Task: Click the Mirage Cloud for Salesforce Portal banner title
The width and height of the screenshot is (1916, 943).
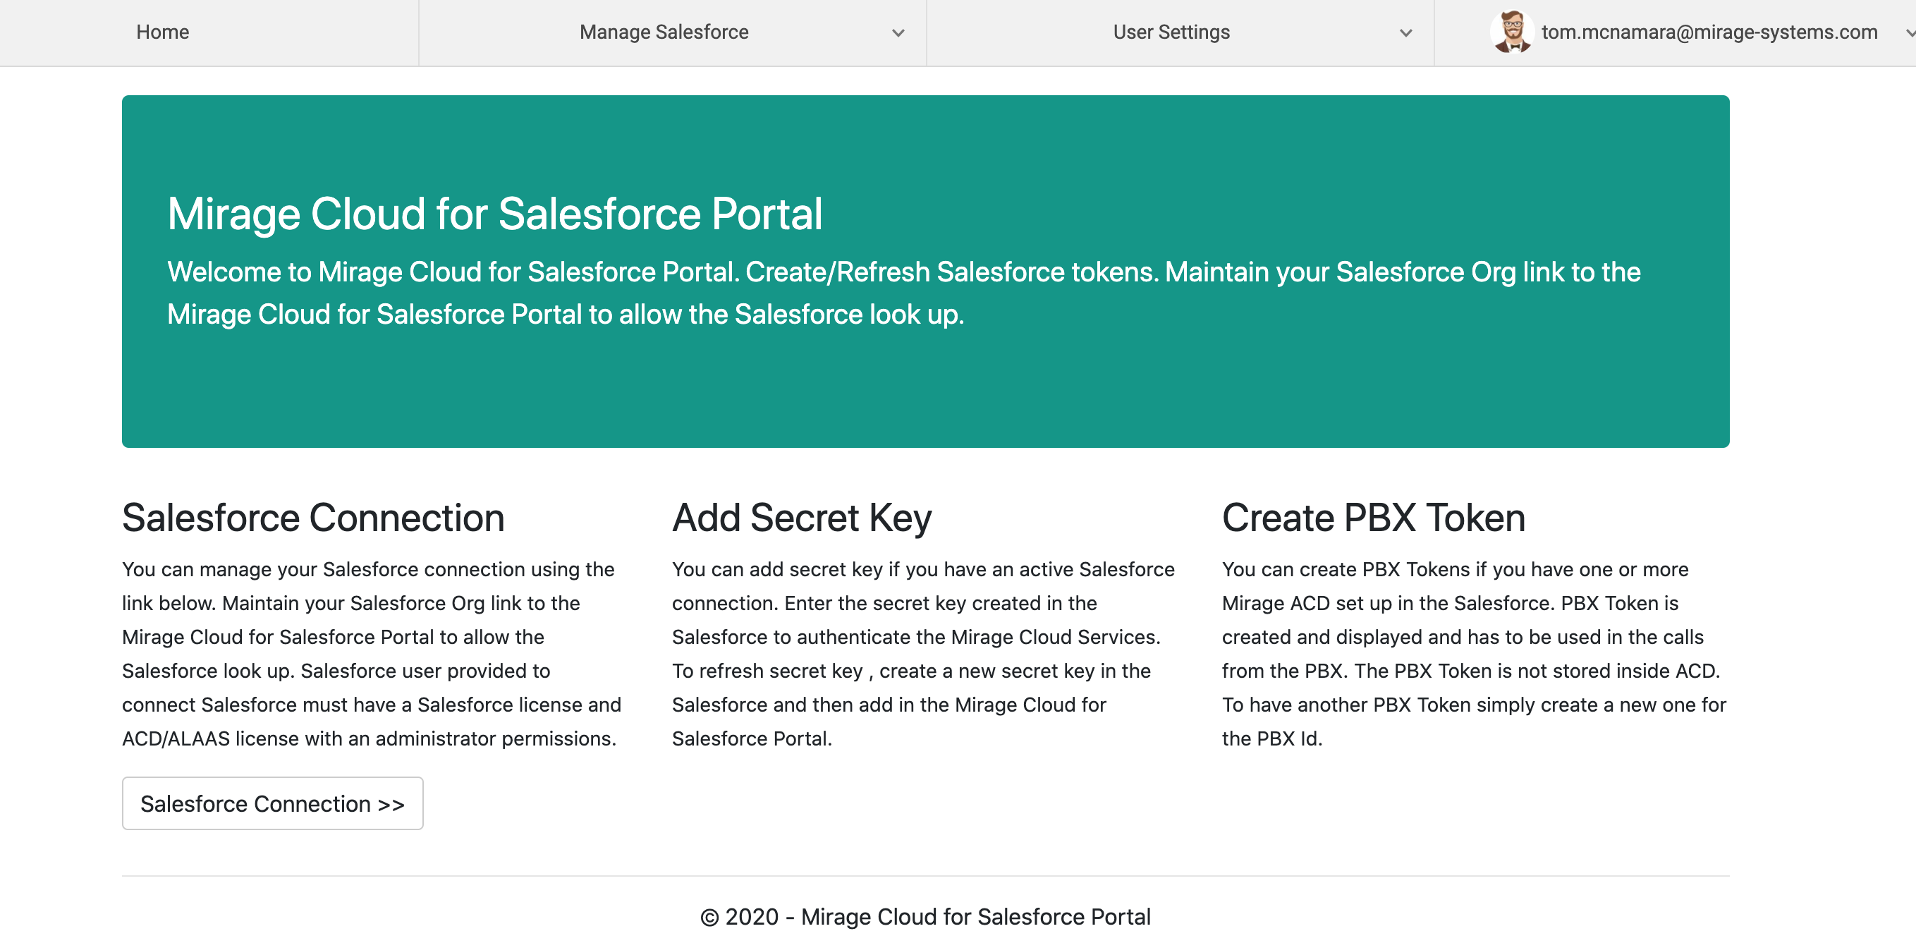Action: pyautogui.click(x=494, y=214)
